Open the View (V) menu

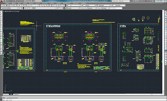point(19,3)
